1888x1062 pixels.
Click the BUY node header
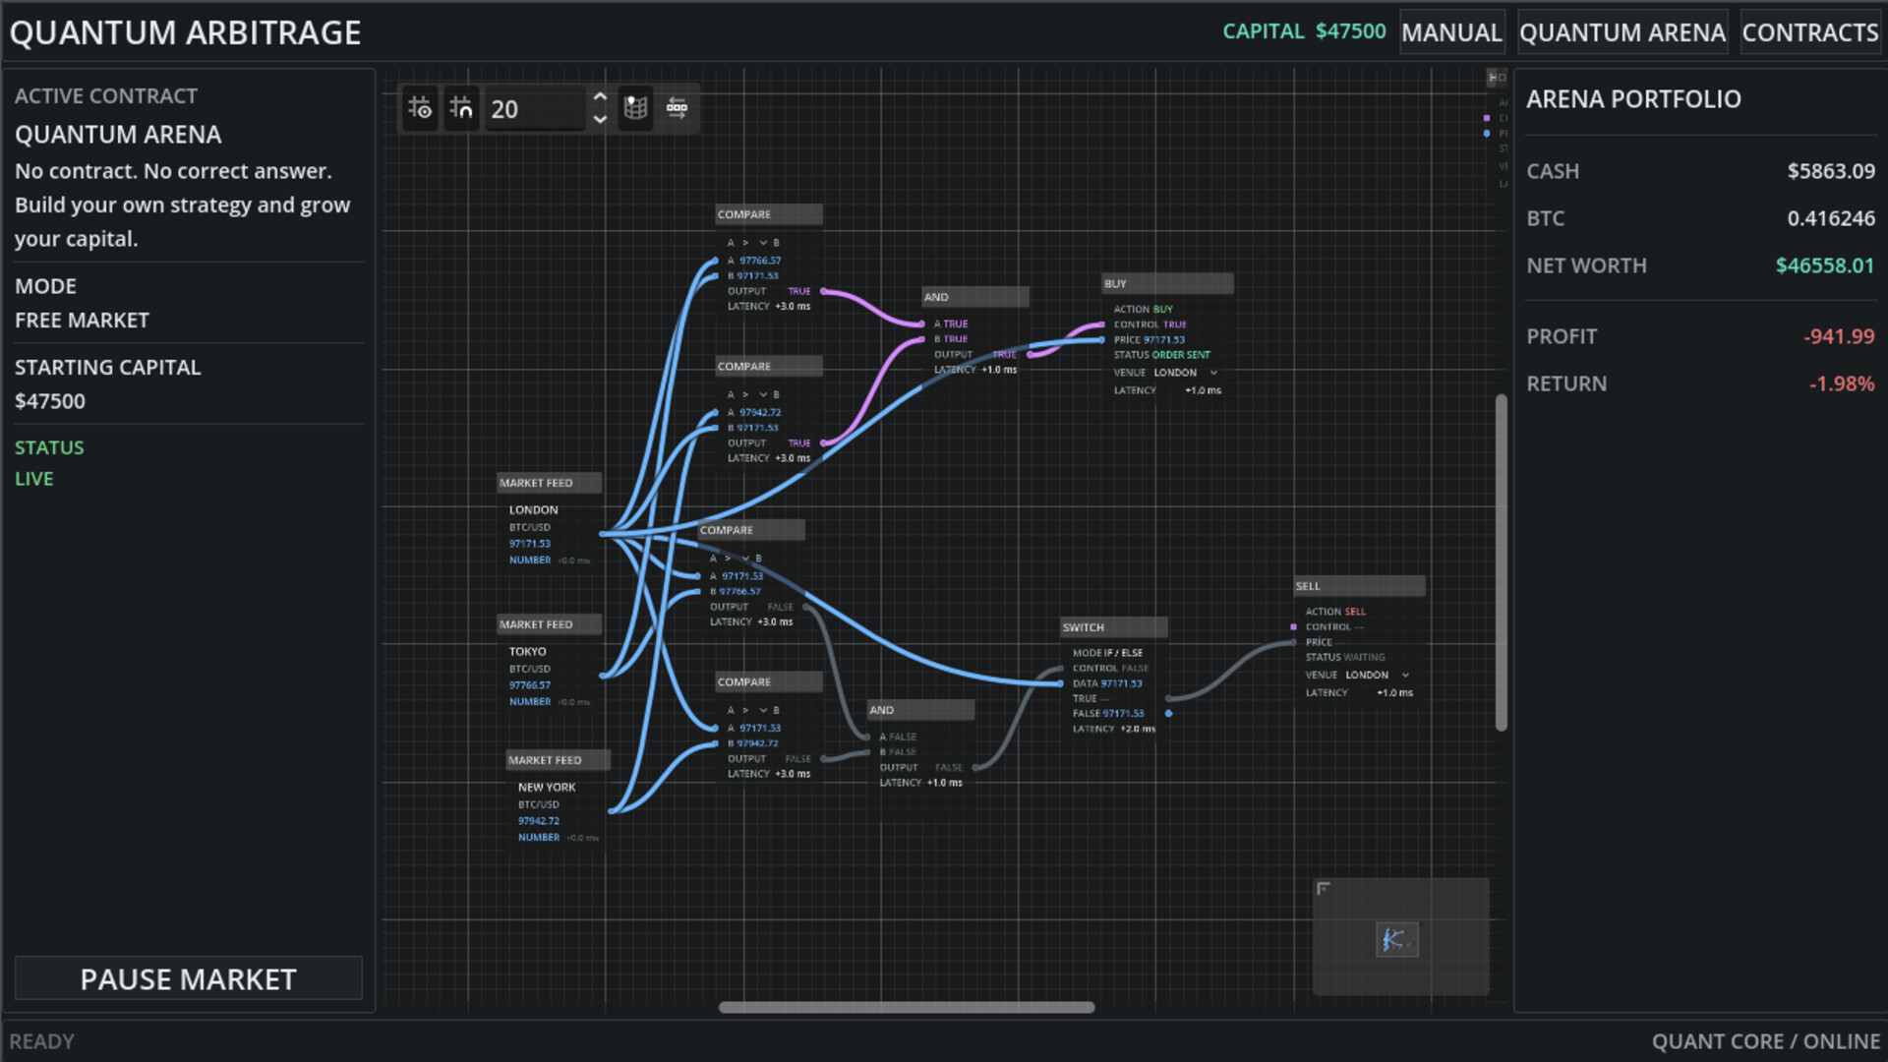(x=1167, y=284)
